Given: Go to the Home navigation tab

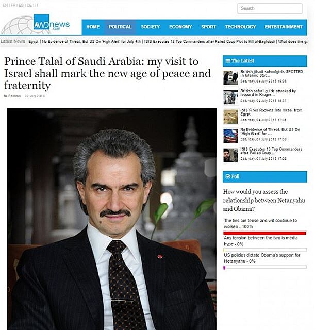Looking at the screenshot, I should pyautogui.click(x=93, y=27).
